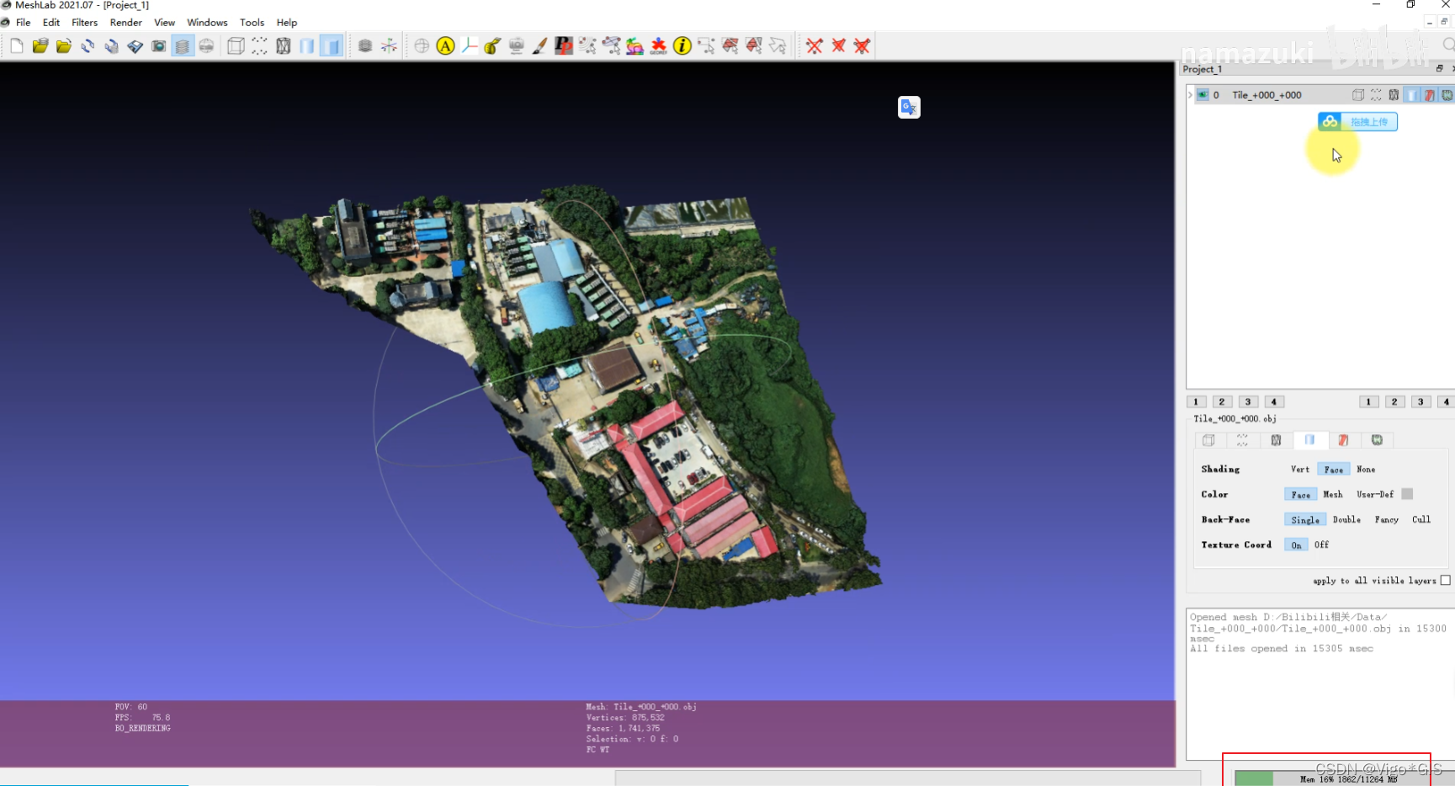Toggle points rendering in the main toolbar
The image size is (1455, 786).
click(x=260, y=46)
